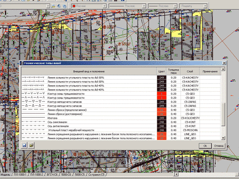Switch to the Модель tab

click(5, 174)
